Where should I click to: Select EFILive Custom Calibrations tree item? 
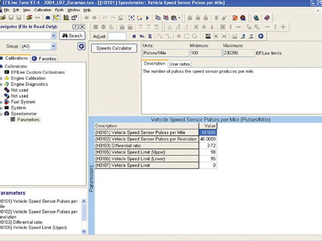coord(38,73)
